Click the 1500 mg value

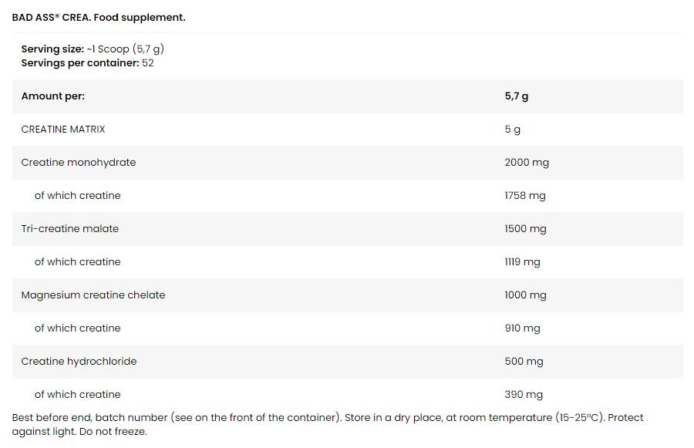(525, 229)
